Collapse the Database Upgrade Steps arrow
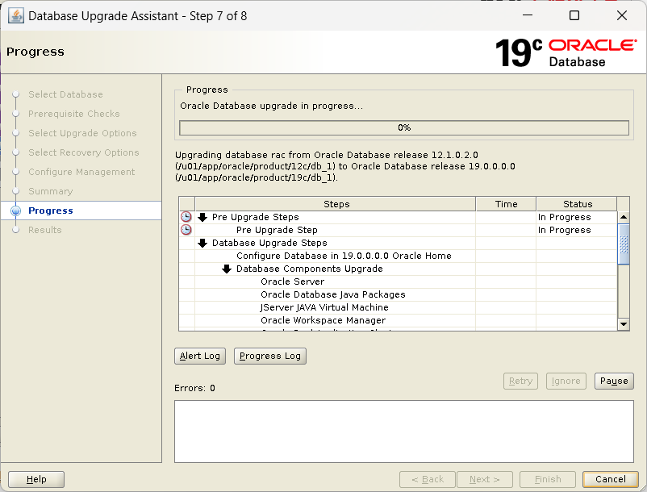 click(x=202, y=243)
